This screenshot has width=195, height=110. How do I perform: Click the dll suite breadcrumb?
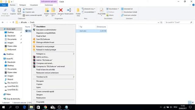click(x=24, y=22)
